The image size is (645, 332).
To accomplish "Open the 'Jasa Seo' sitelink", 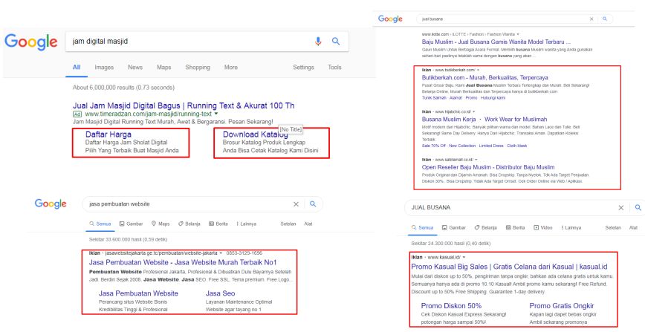I will 220,293.
